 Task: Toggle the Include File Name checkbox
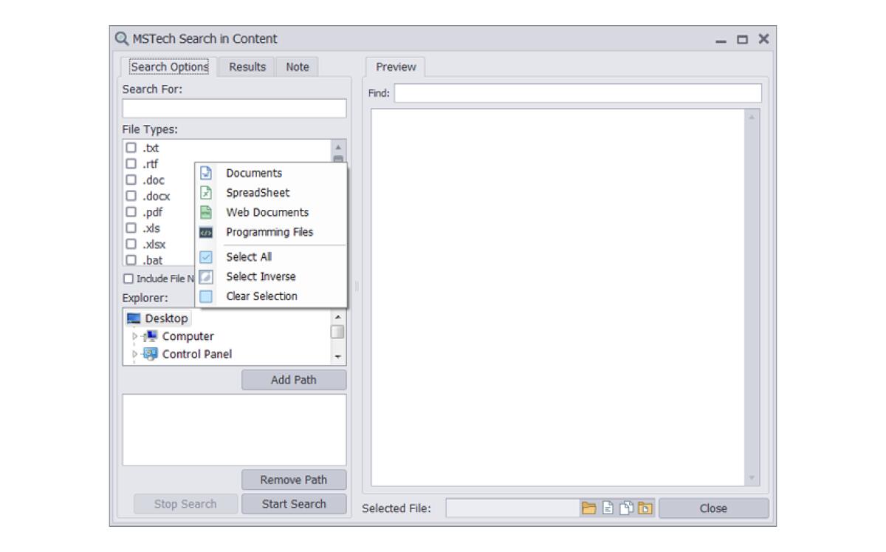[128, 279]
